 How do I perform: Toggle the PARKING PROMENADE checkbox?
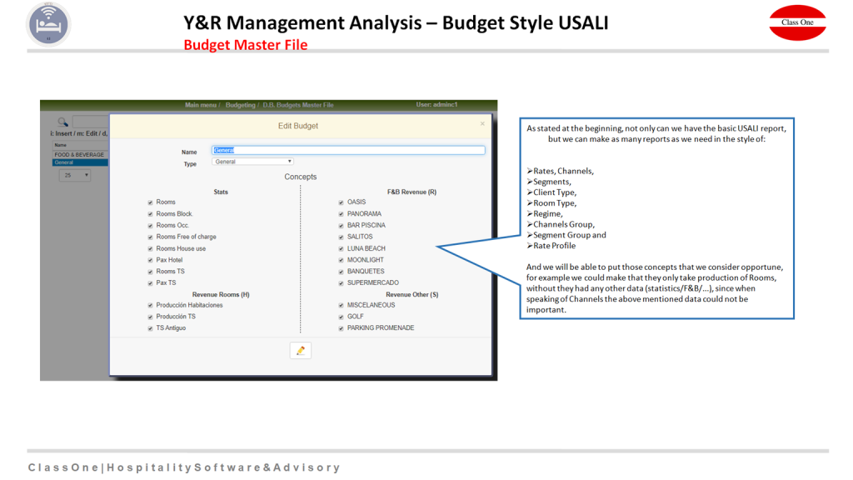coord(341,328)
